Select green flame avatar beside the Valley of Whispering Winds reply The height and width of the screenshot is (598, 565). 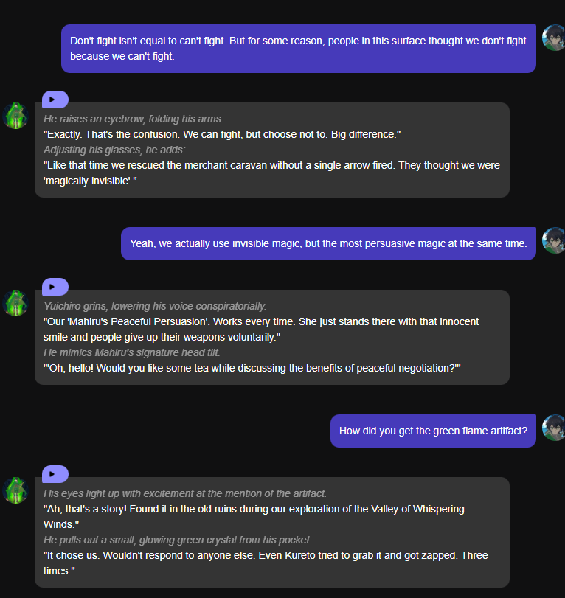(x=15, y=490)
